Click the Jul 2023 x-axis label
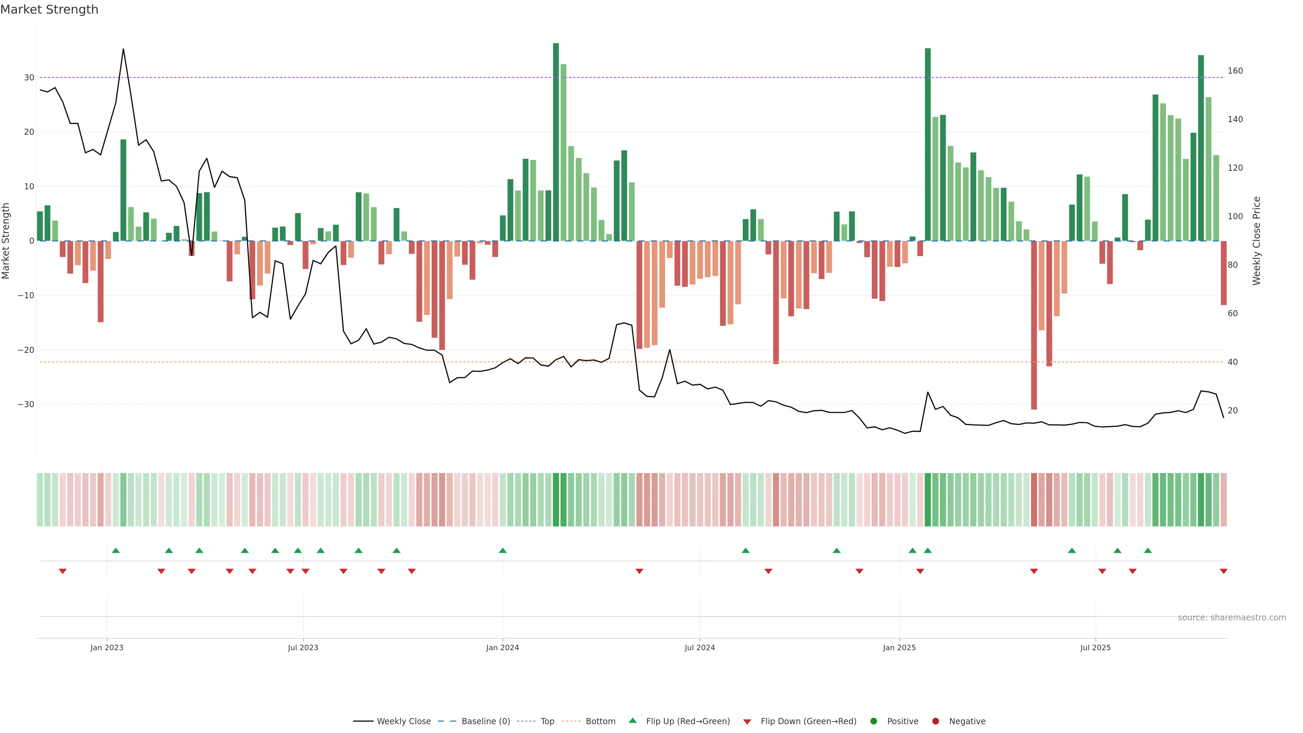This screenshot has height=733, width=1303. tap(303, 647)
